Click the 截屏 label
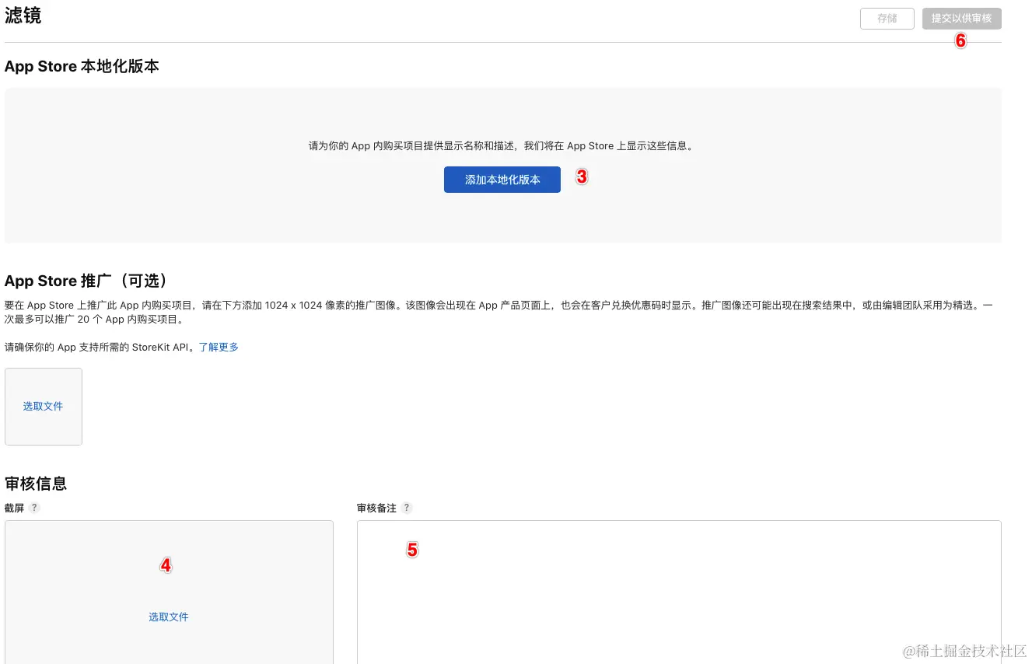Screen dimensions: 1032x664 [x=15, y=508]
